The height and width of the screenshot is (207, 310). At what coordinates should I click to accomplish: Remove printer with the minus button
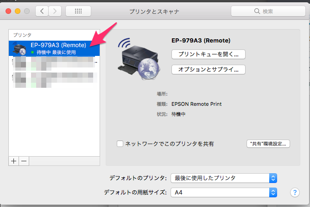(24, 161)
